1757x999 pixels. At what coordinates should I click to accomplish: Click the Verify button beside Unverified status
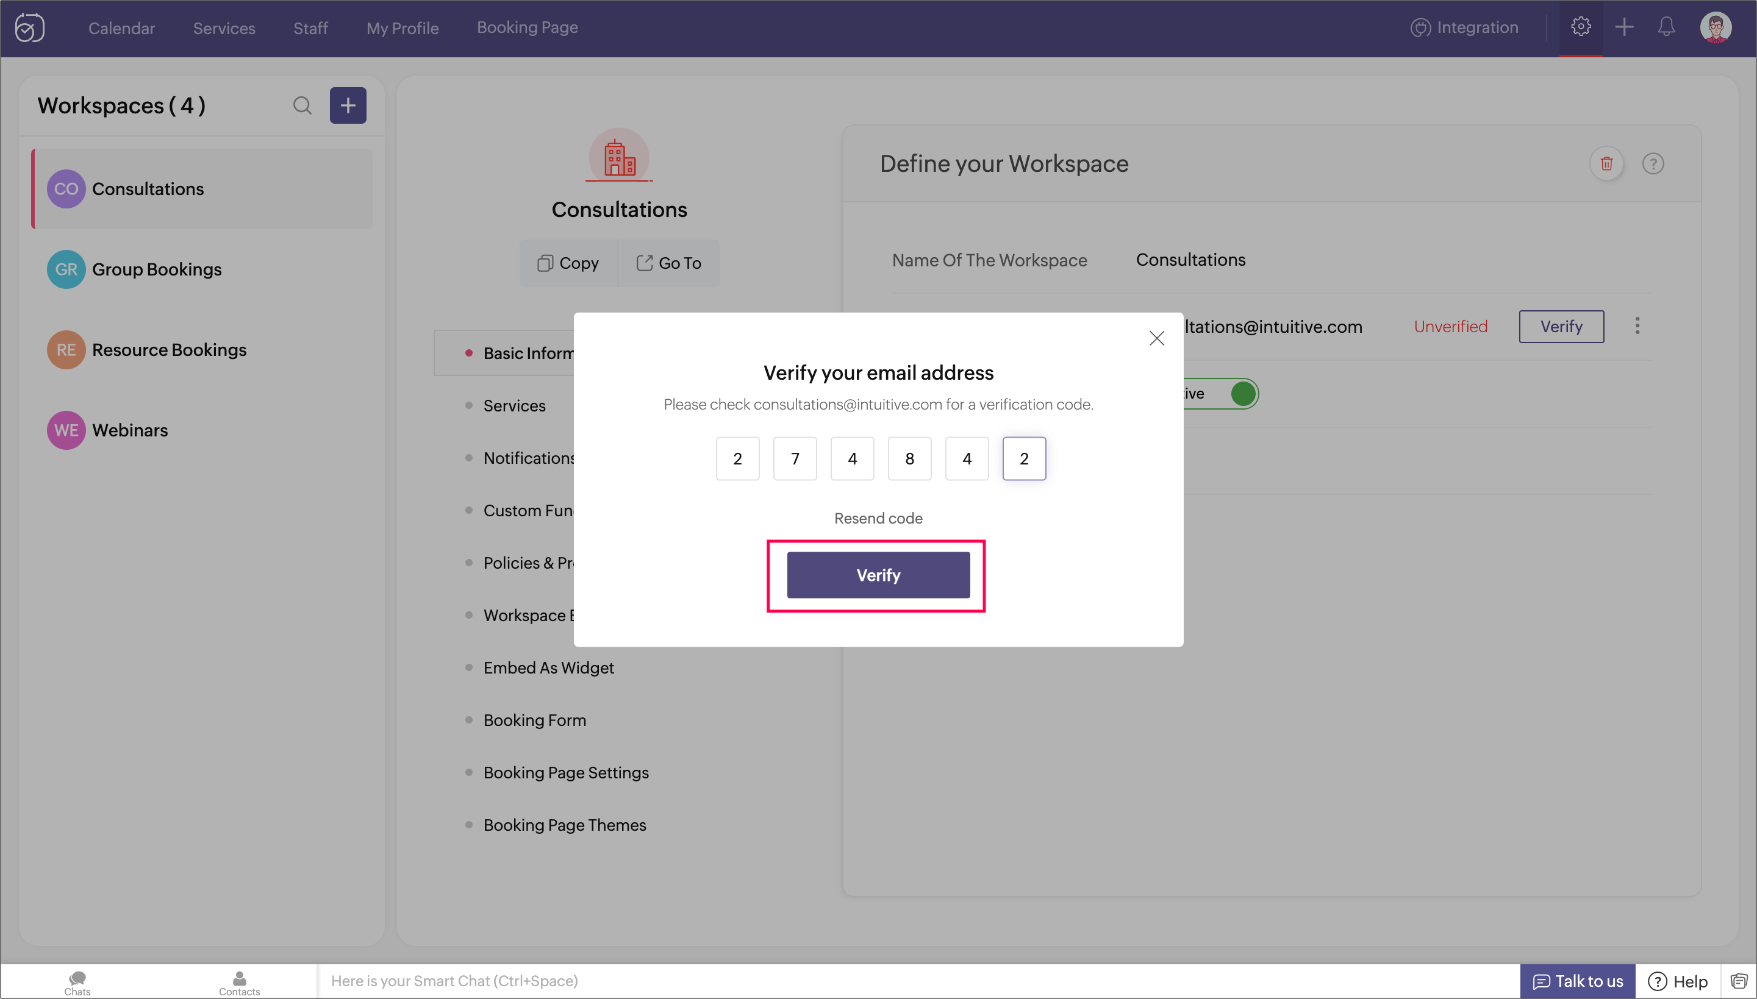(x=1561, y=327)
